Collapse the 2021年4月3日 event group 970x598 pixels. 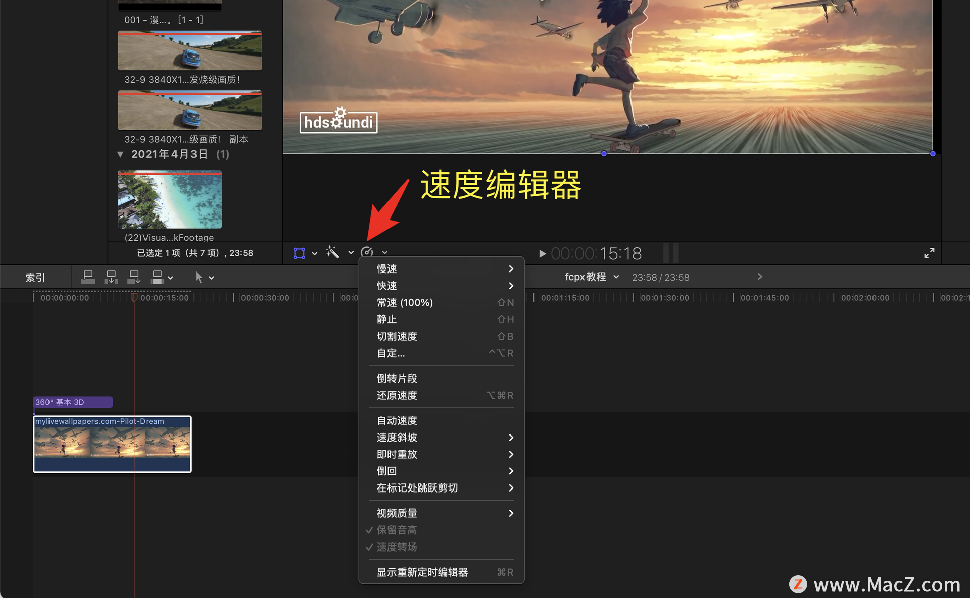120,154
